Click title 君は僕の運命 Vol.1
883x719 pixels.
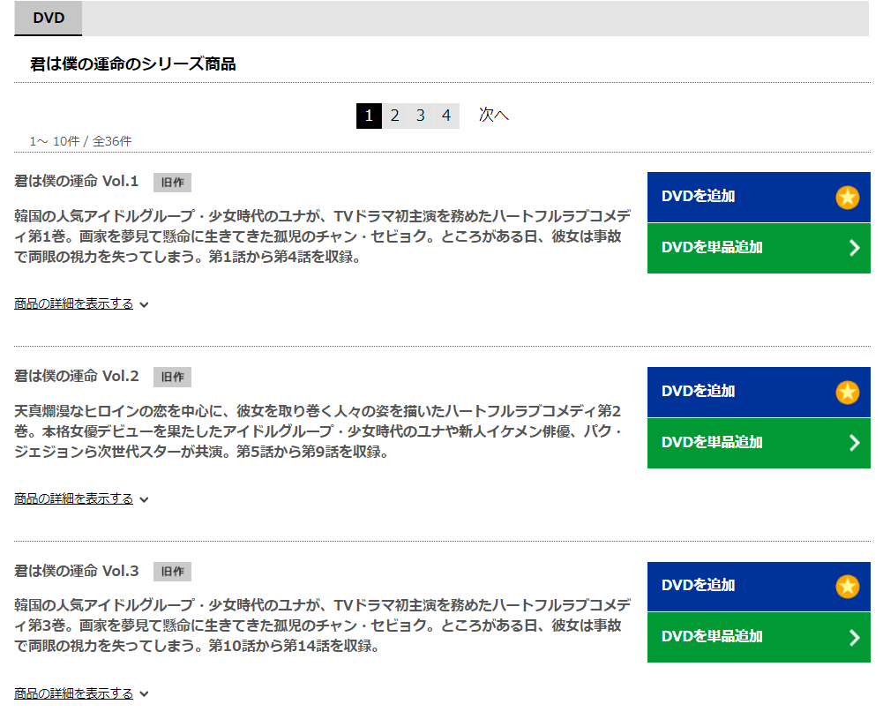tap(77, 182)
